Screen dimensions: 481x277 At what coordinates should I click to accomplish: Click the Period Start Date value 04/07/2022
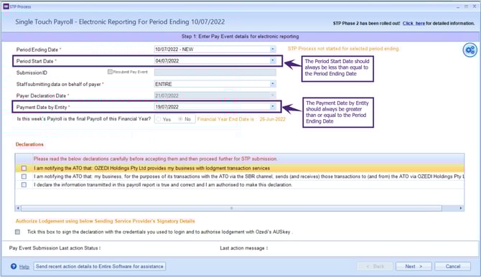167,61
